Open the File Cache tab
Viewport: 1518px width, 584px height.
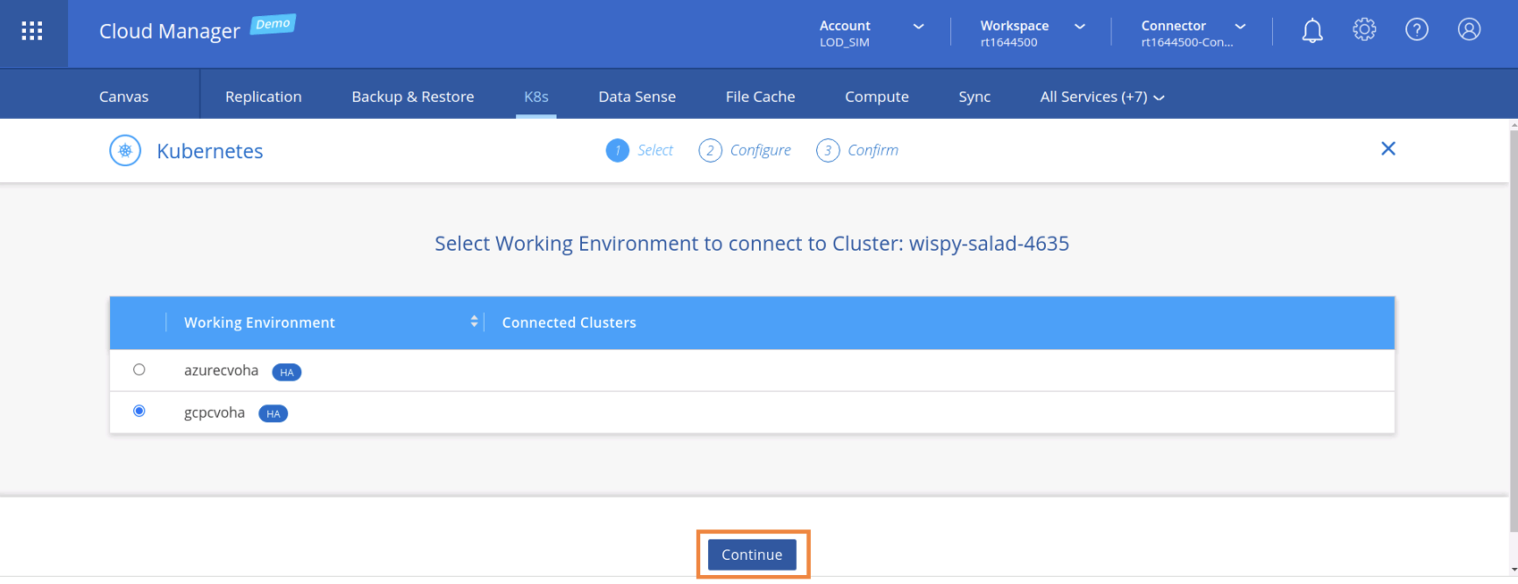pos(761,96)
